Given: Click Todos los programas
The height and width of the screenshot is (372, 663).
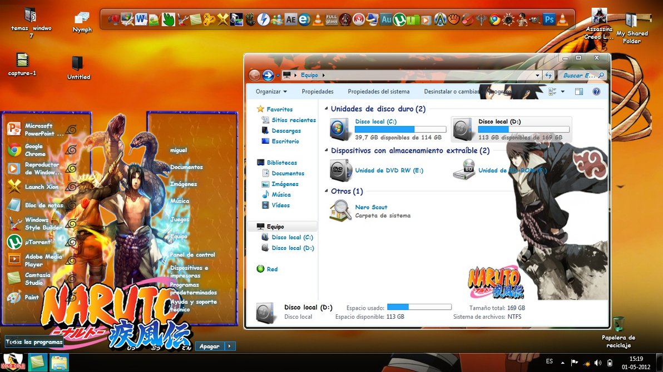Looking at the screenshot, I should (x=34, y=342).
